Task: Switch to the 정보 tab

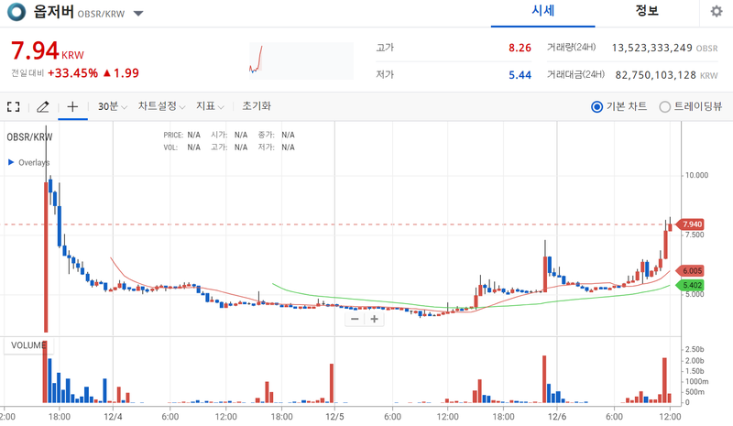Action: click(647, 11)
